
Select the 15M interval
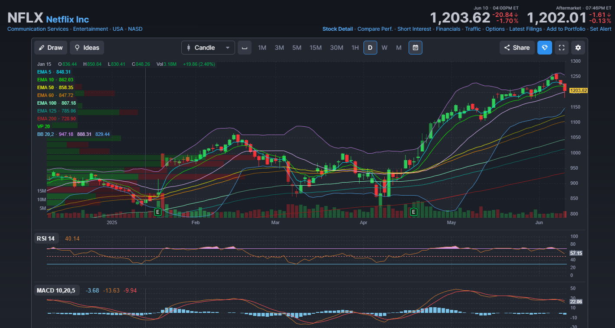click(315, 48)
